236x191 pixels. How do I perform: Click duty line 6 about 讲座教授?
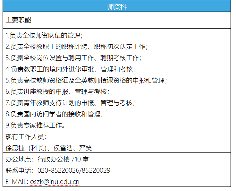(x=57, y=91)
